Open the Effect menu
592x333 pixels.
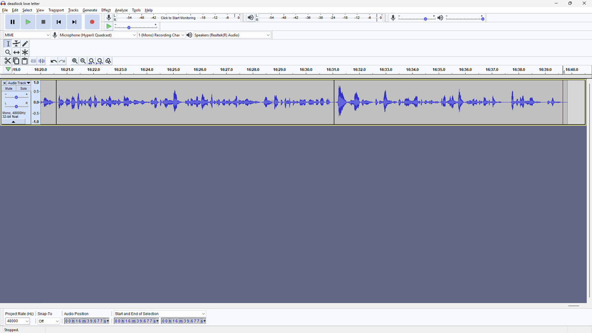click(106, 10)
